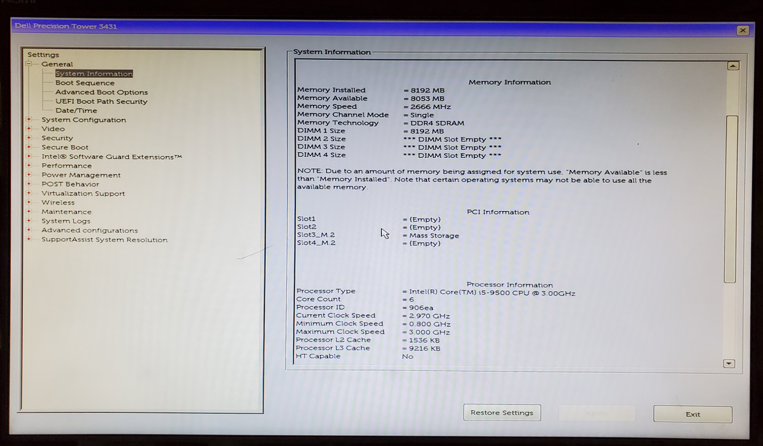The height and width of the screenshot is (446, 763).
Task: Select the Wireless tree label
Action: [58, 203]
